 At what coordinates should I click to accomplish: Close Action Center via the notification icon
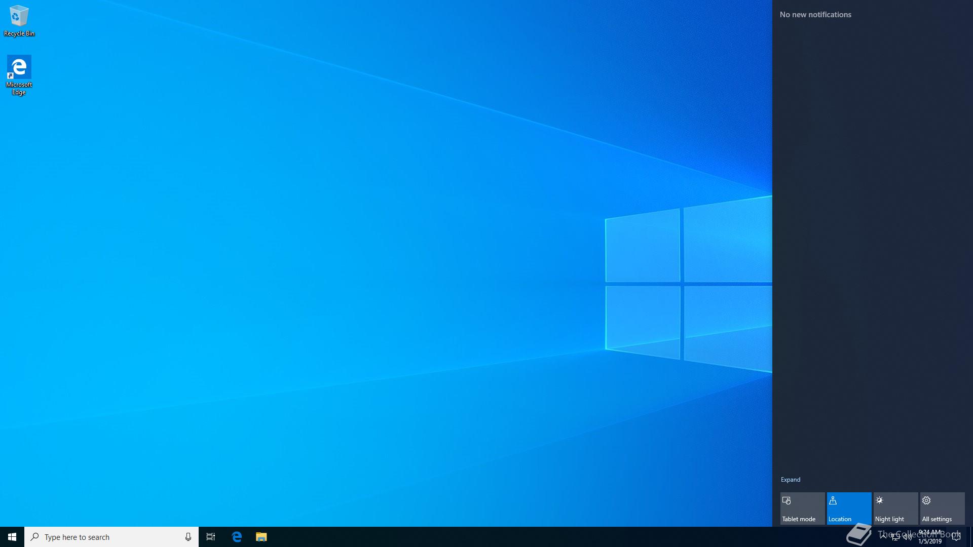[956, 537]
